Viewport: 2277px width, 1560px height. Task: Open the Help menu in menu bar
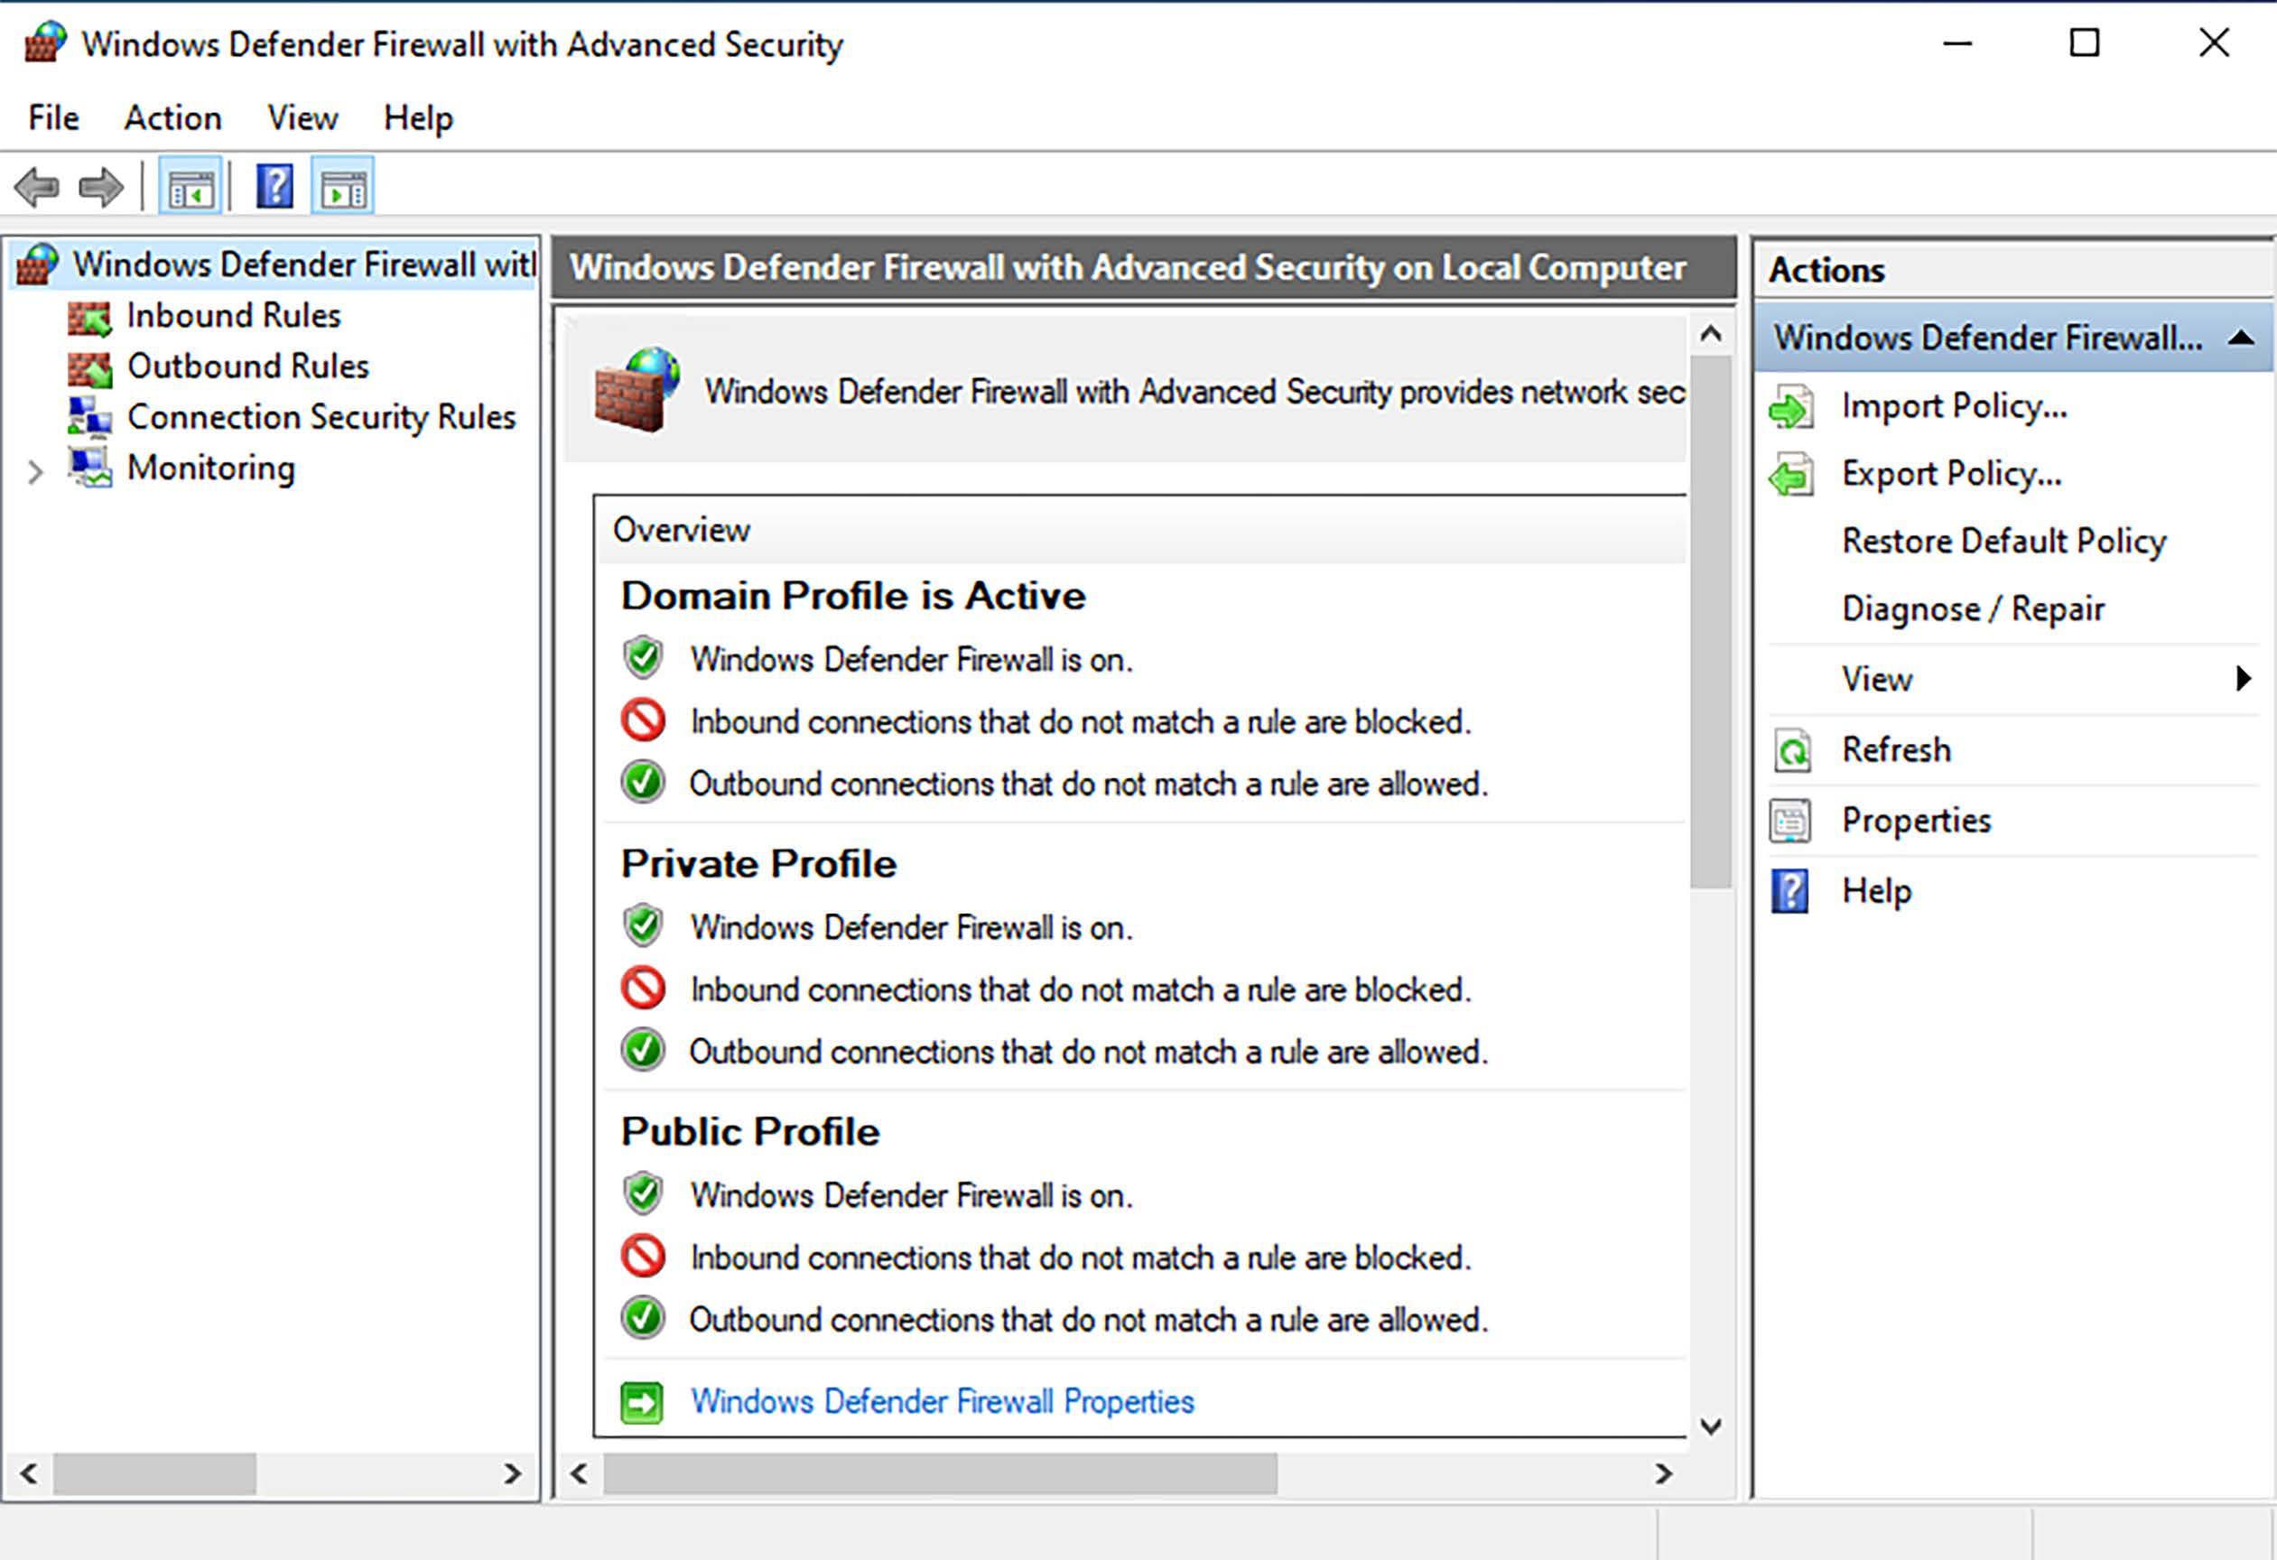coord(418,118)
